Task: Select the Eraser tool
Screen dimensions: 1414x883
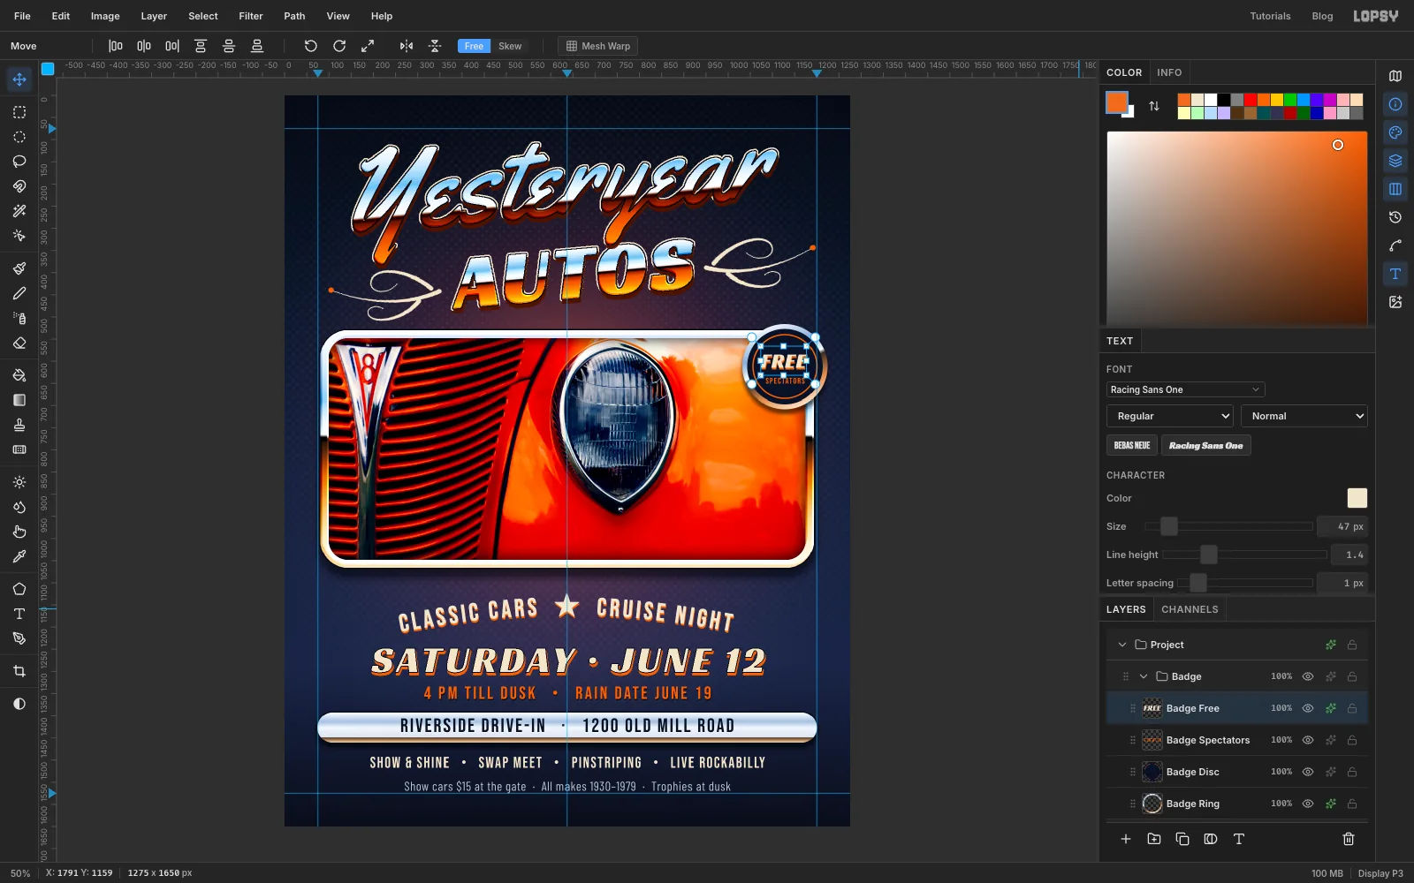Action: [x=19, y=343]
